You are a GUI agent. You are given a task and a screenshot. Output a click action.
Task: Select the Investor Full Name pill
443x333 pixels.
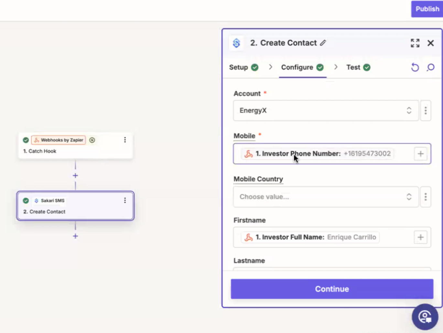[310, 237]
